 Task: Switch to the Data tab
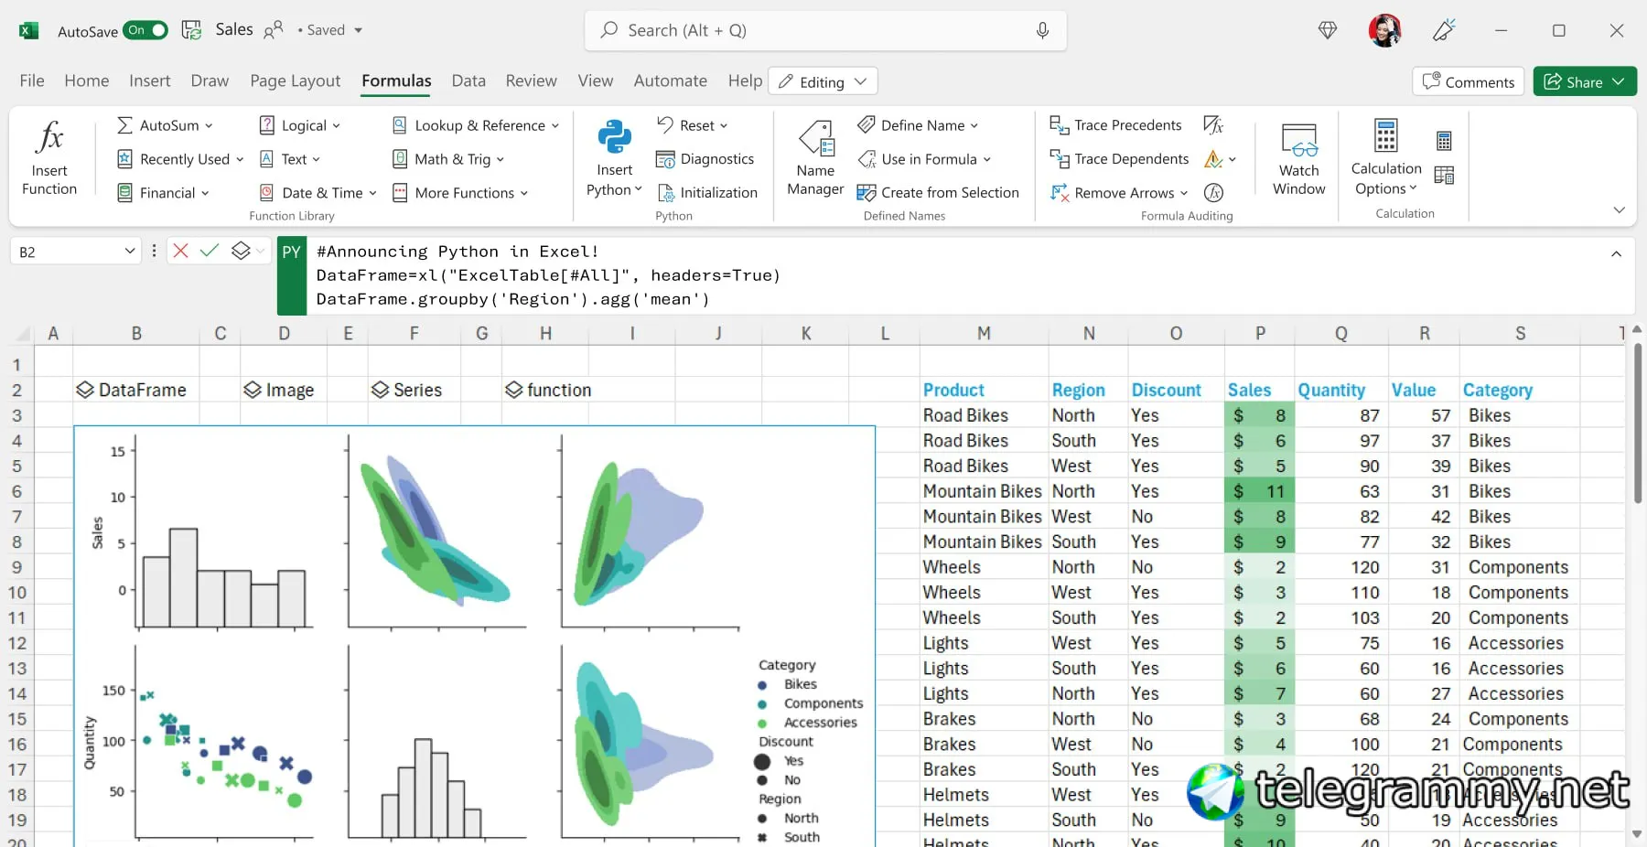tap(468, 80)
